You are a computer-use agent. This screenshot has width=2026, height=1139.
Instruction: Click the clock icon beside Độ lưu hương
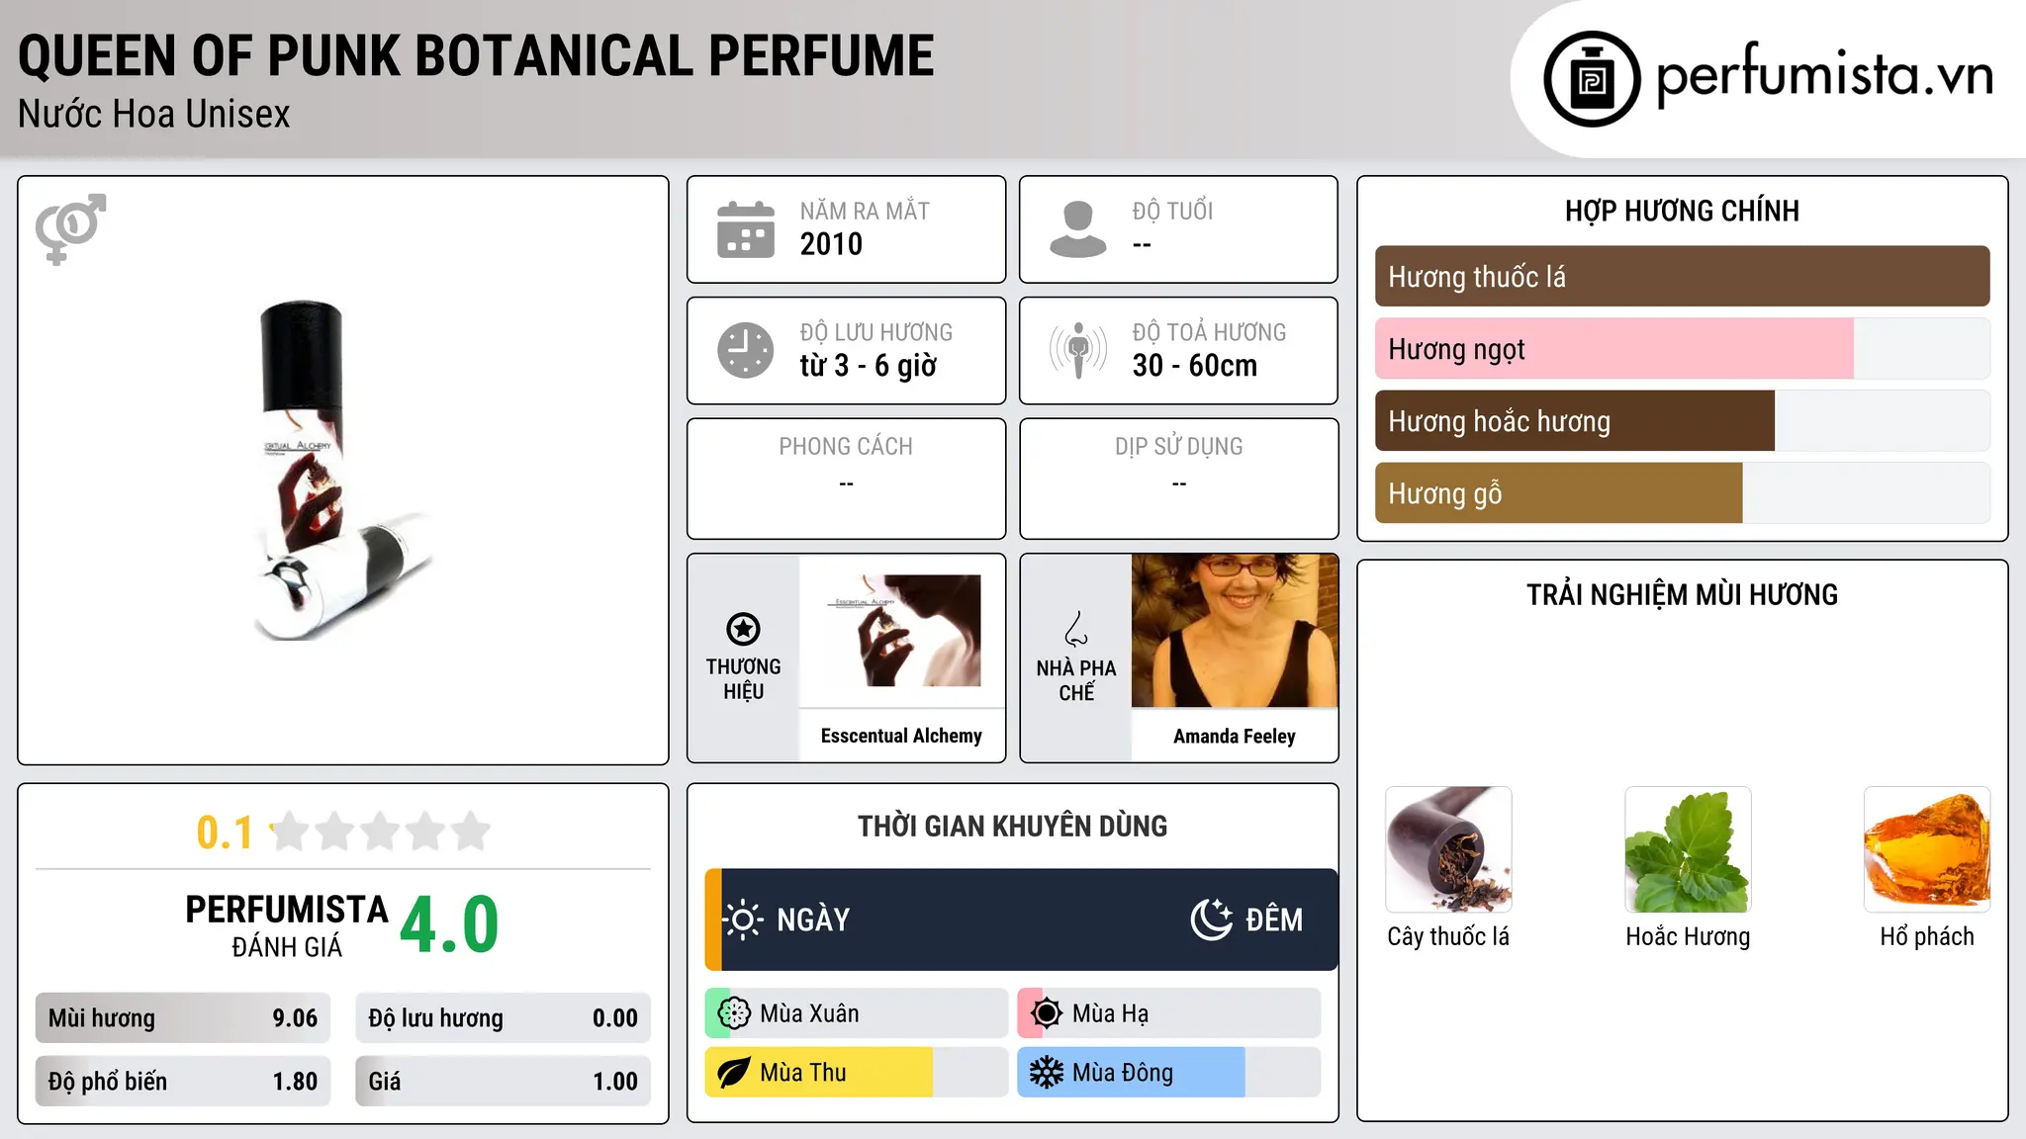(746, 350)
